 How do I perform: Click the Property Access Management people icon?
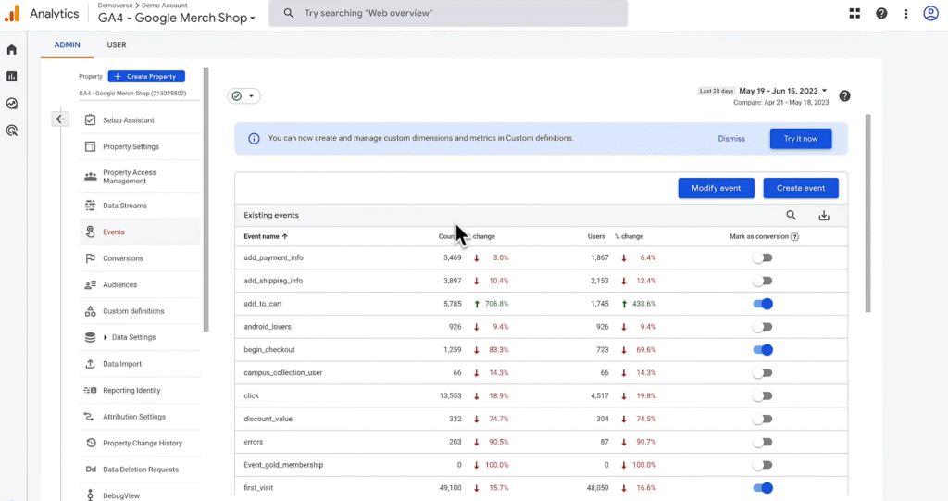(90, 177)
